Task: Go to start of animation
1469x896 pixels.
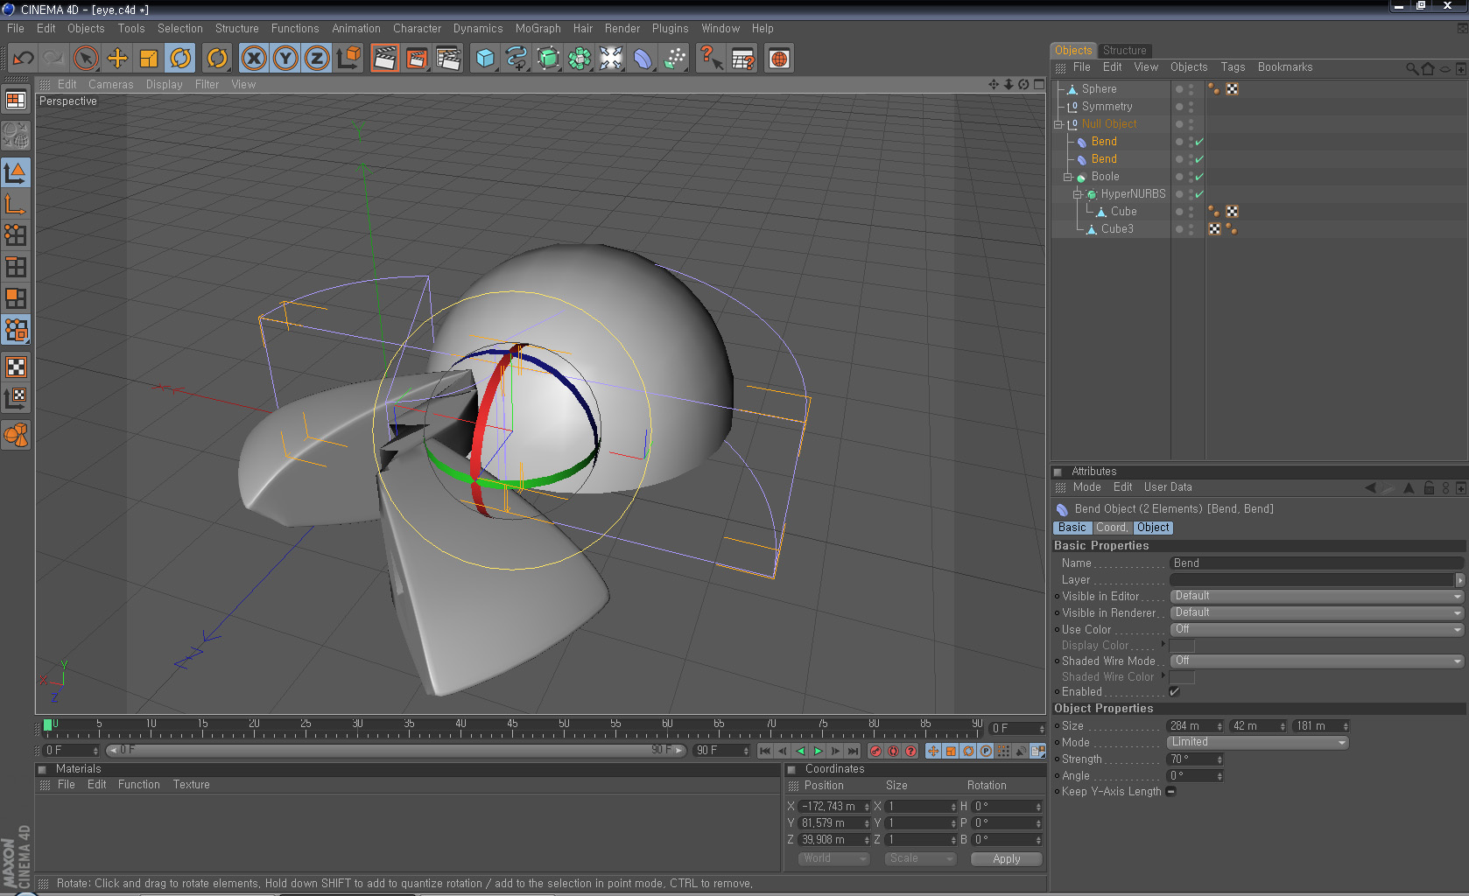Action: [765, 752]
